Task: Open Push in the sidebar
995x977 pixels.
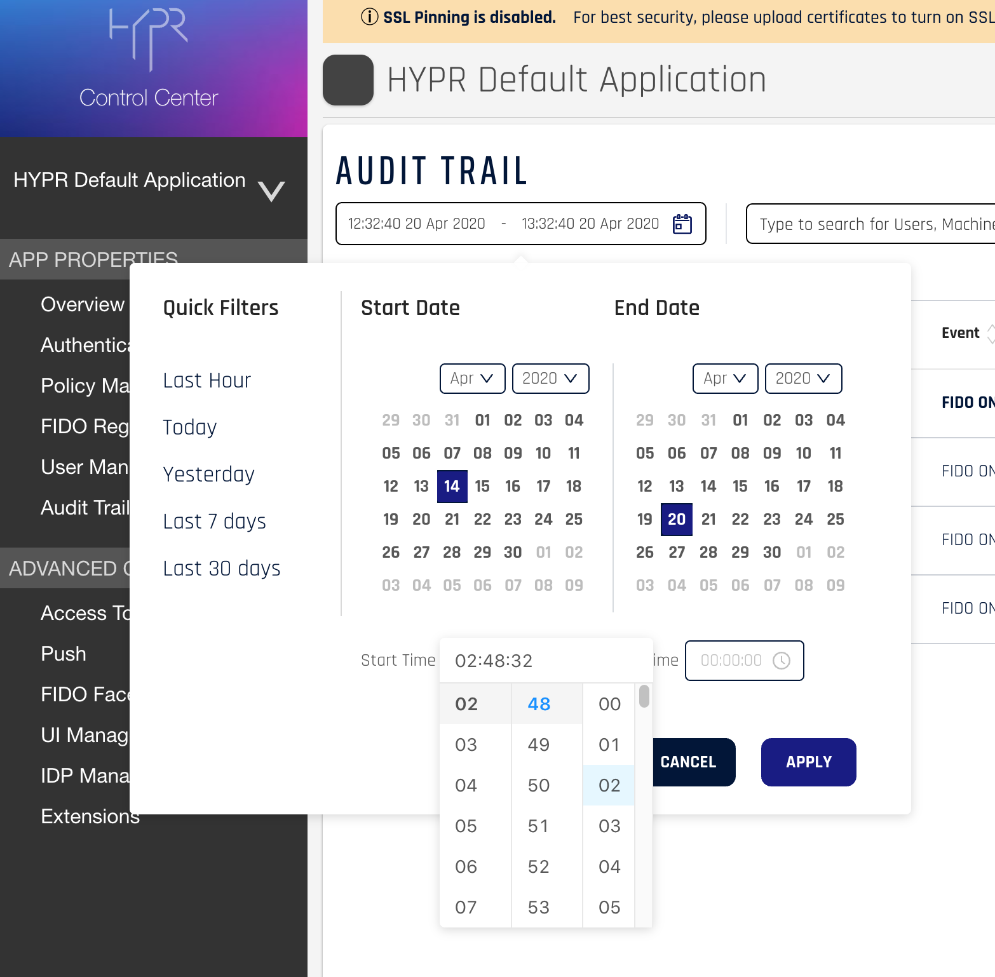Action: click(64, 654)
